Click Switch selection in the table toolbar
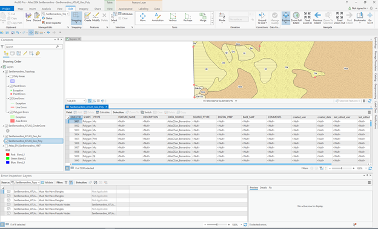This screenshot has height=229, width=378. [146, 112]
